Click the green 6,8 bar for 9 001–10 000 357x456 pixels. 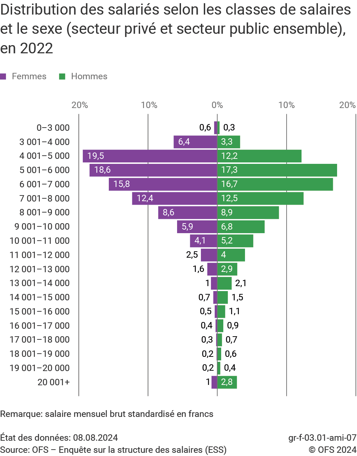[x=241, y=227]
